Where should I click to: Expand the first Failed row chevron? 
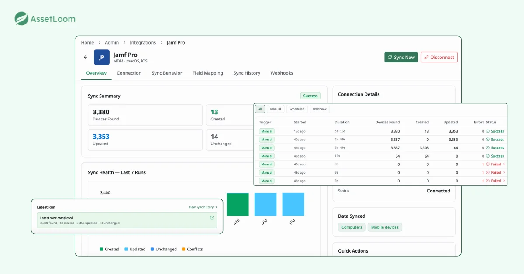[x=504, y=164]
